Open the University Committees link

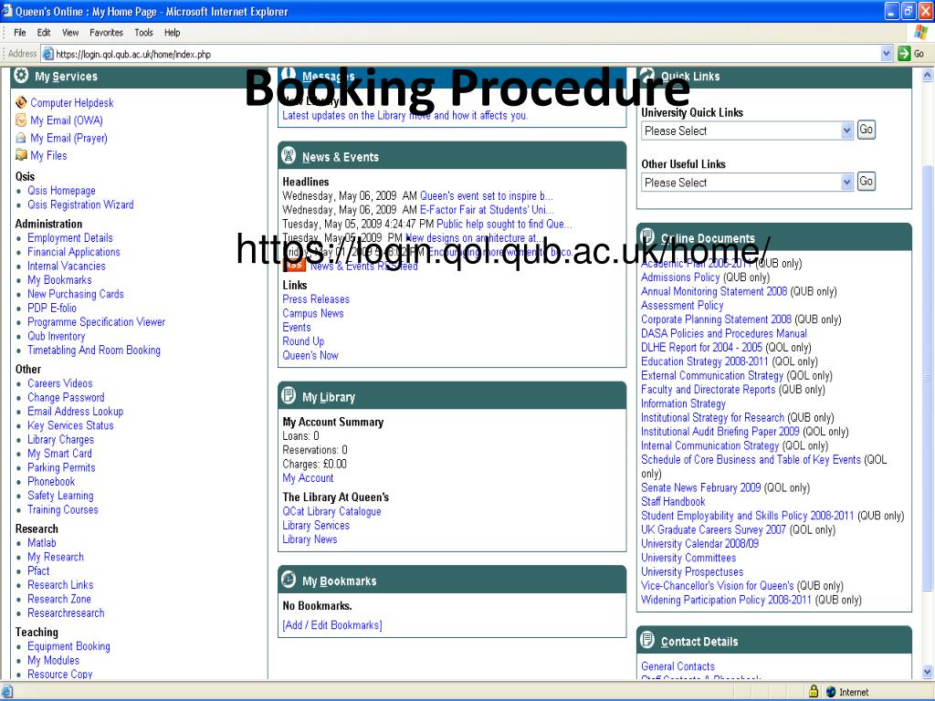click(688, 558)
